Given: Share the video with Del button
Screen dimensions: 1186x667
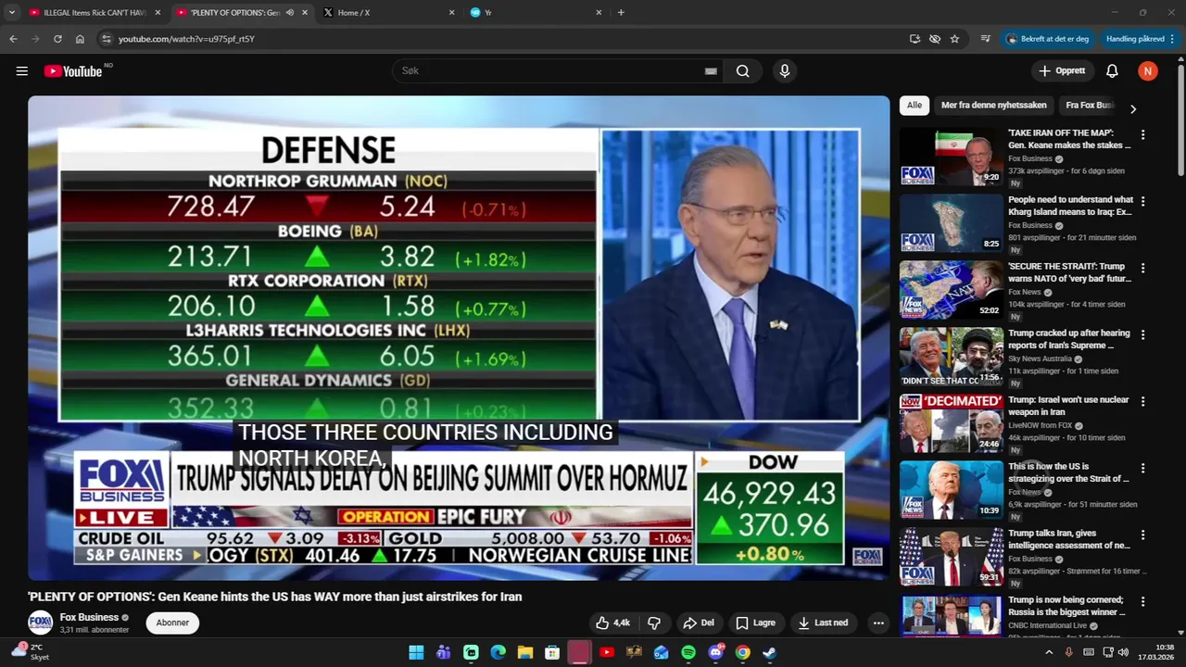Looking at the screenshot, I should 699,623.
